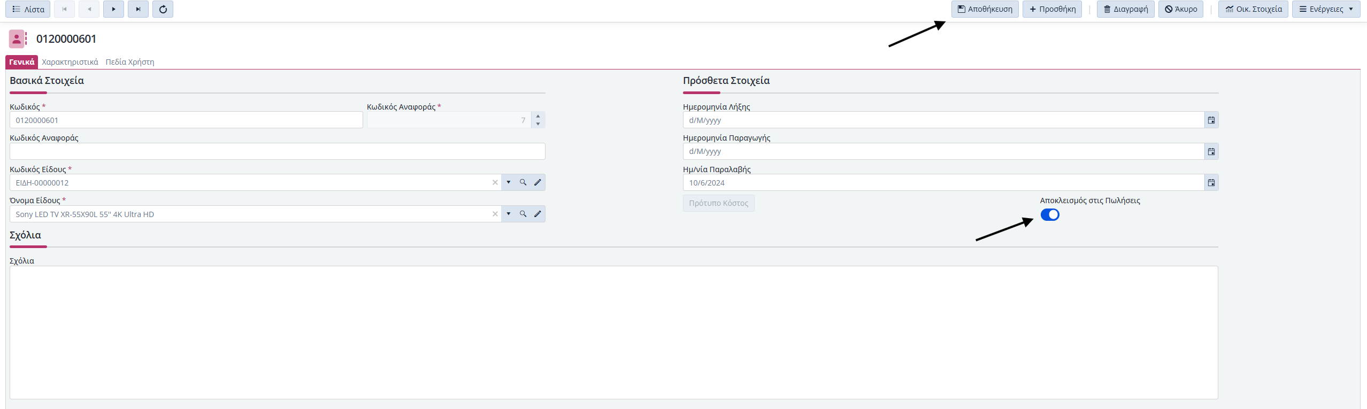Click inside the Σχόλια text area
The height and width of the screenshot is (409, 1367).
point(613,332)
